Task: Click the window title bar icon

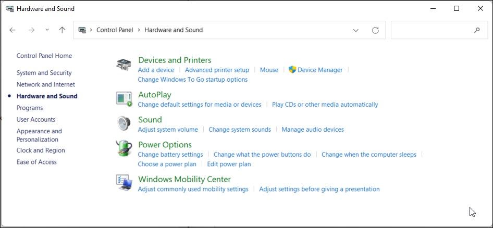Action: coord(10,9)
